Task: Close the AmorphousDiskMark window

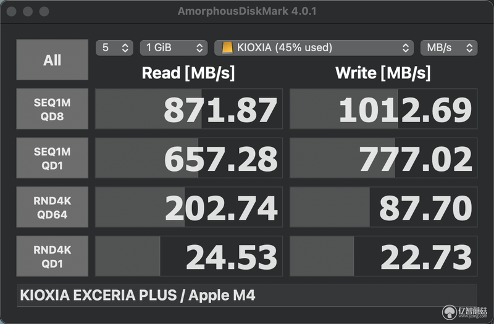Action: coord(12,11)
